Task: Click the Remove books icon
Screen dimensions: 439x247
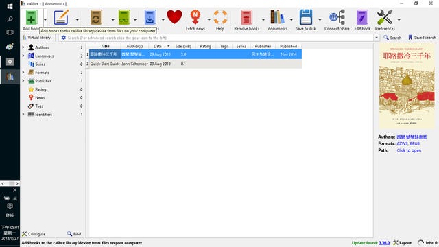Action: 246,17
